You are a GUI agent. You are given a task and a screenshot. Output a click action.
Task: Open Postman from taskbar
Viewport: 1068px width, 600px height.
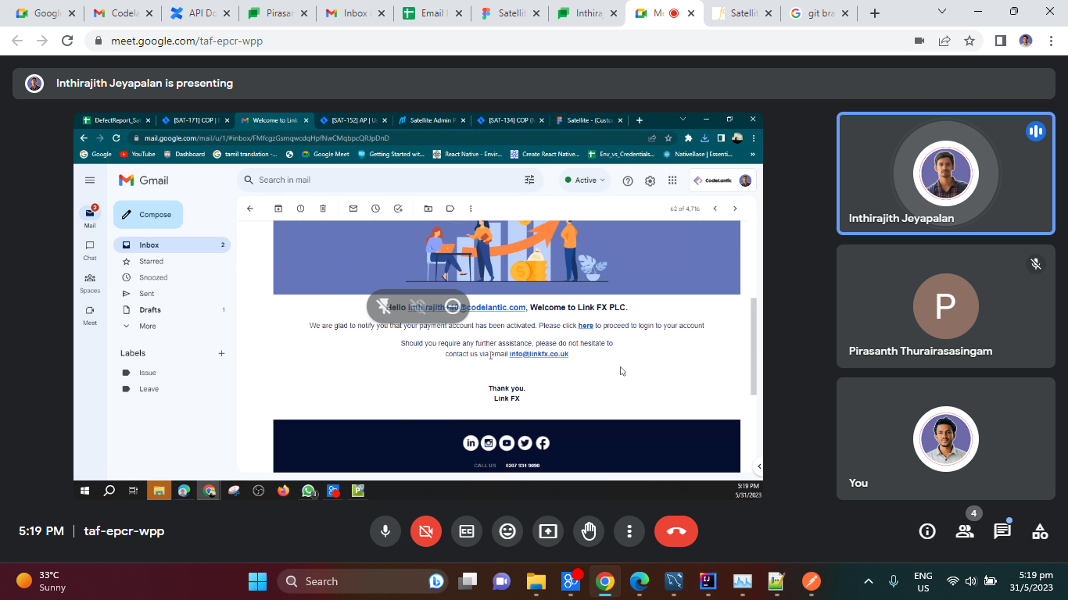pyautogui.click(x=812, y=581)
